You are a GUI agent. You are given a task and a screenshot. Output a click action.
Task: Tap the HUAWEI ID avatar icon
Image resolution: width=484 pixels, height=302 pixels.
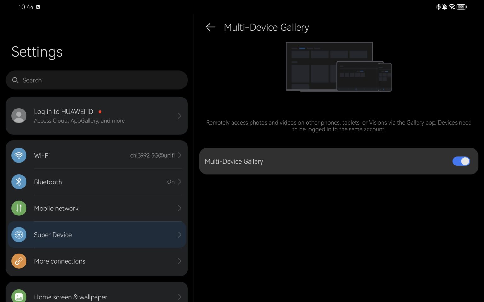tap(19, 116)
